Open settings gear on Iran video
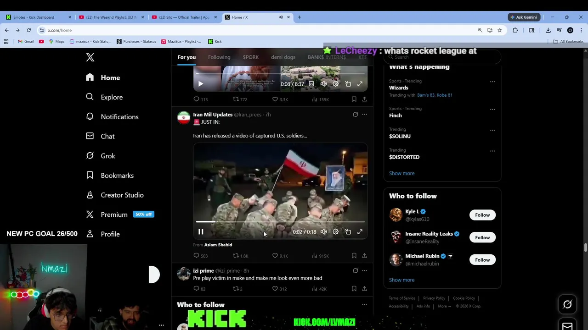588x330 pixels. pos(336,232)
